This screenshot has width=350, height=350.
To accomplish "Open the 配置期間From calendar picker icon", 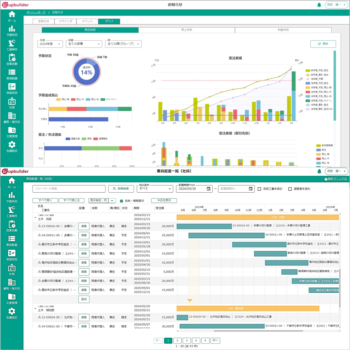I will [x=208, y=189].
